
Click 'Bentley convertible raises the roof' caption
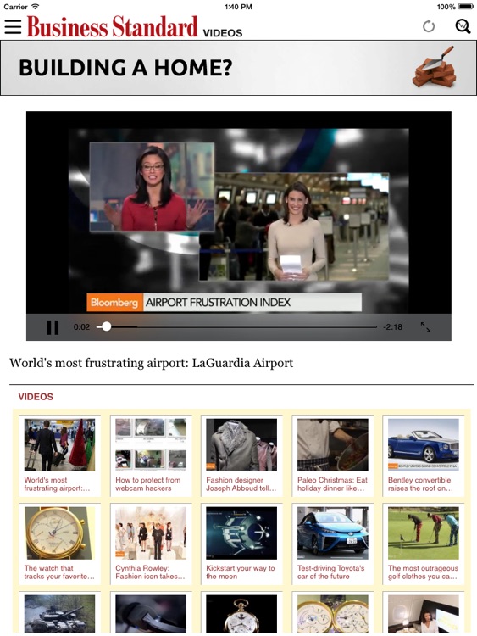click(420, 484)
